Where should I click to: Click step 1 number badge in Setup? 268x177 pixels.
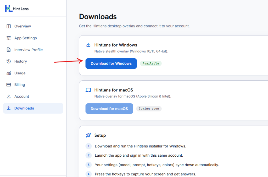pyautogui.click(x=88, y=146)
